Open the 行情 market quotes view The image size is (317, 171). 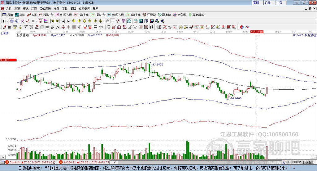coord(7,15)
